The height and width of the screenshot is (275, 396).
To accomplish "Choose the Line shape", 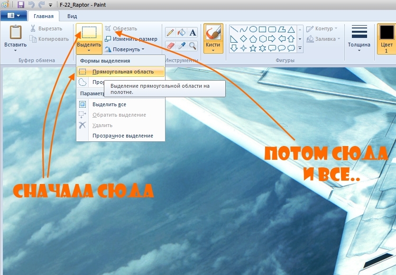I will (x=234, y=29).
